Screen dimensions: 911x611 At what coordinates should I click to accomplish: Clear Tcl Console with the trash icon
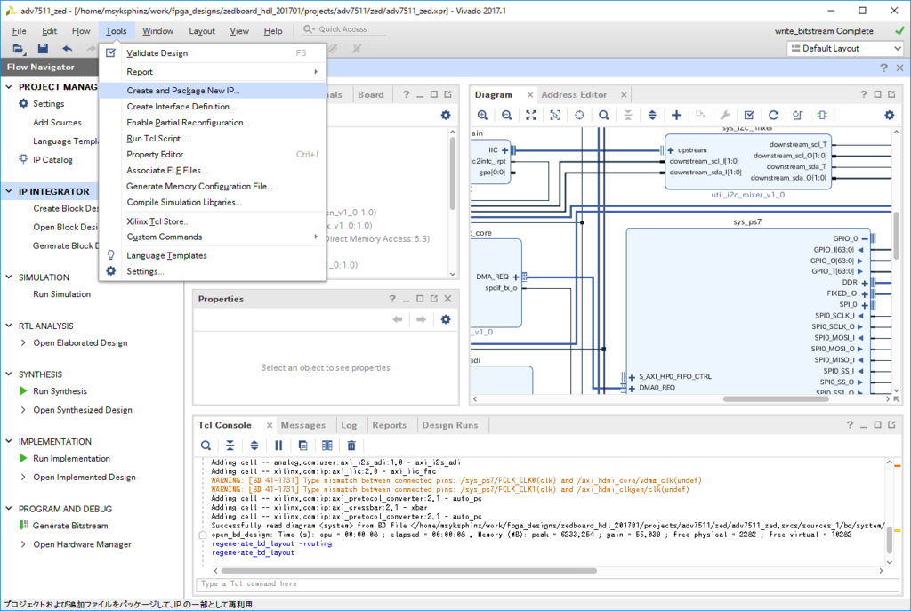click(x=351, y=446)
